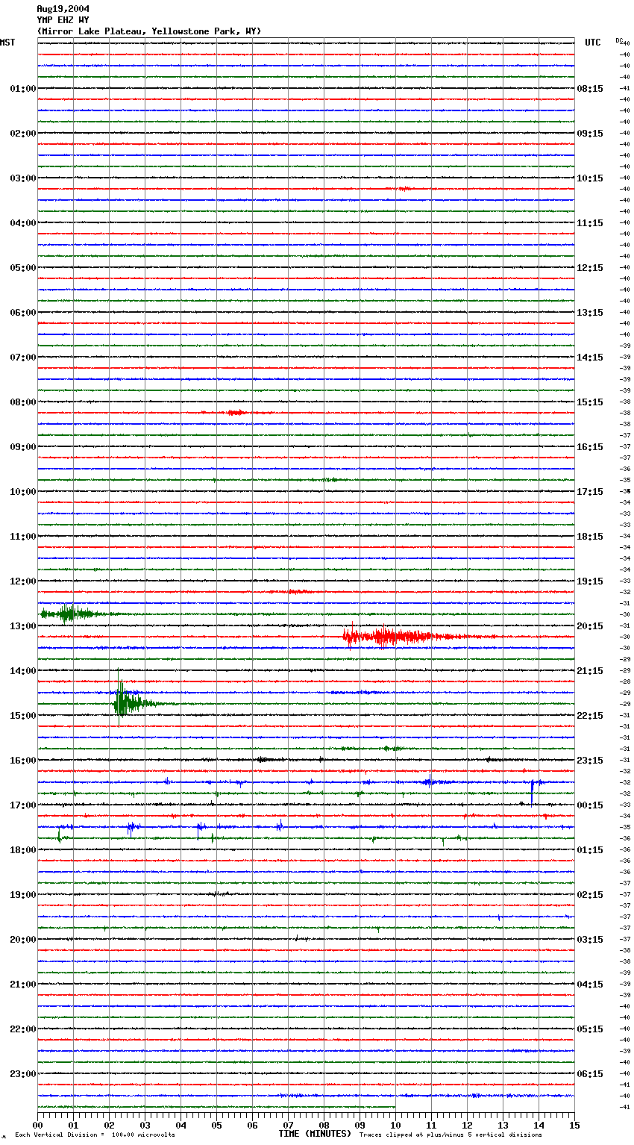This screenshot has width=634, height=1145.
Task: Click minute 15 on the bottom axis
Action: click(x=574, y=1124)
